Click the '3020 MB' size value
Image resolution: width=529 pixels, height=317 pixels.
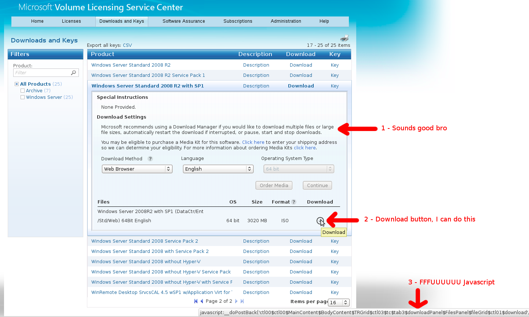[257, 221]
